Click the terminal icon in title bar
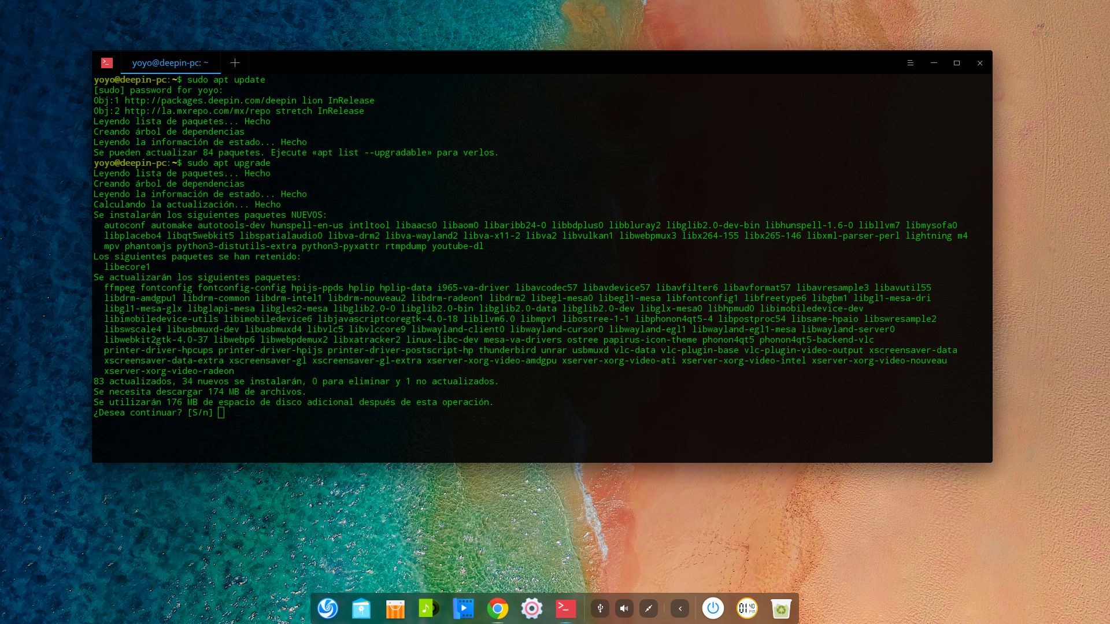The height and width of the screenshot is (624, 1110). (107, 62)
